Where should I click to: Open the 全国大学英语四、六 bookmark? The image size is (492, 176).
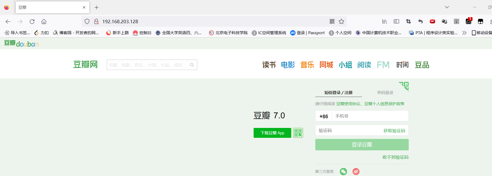point(179,33)
